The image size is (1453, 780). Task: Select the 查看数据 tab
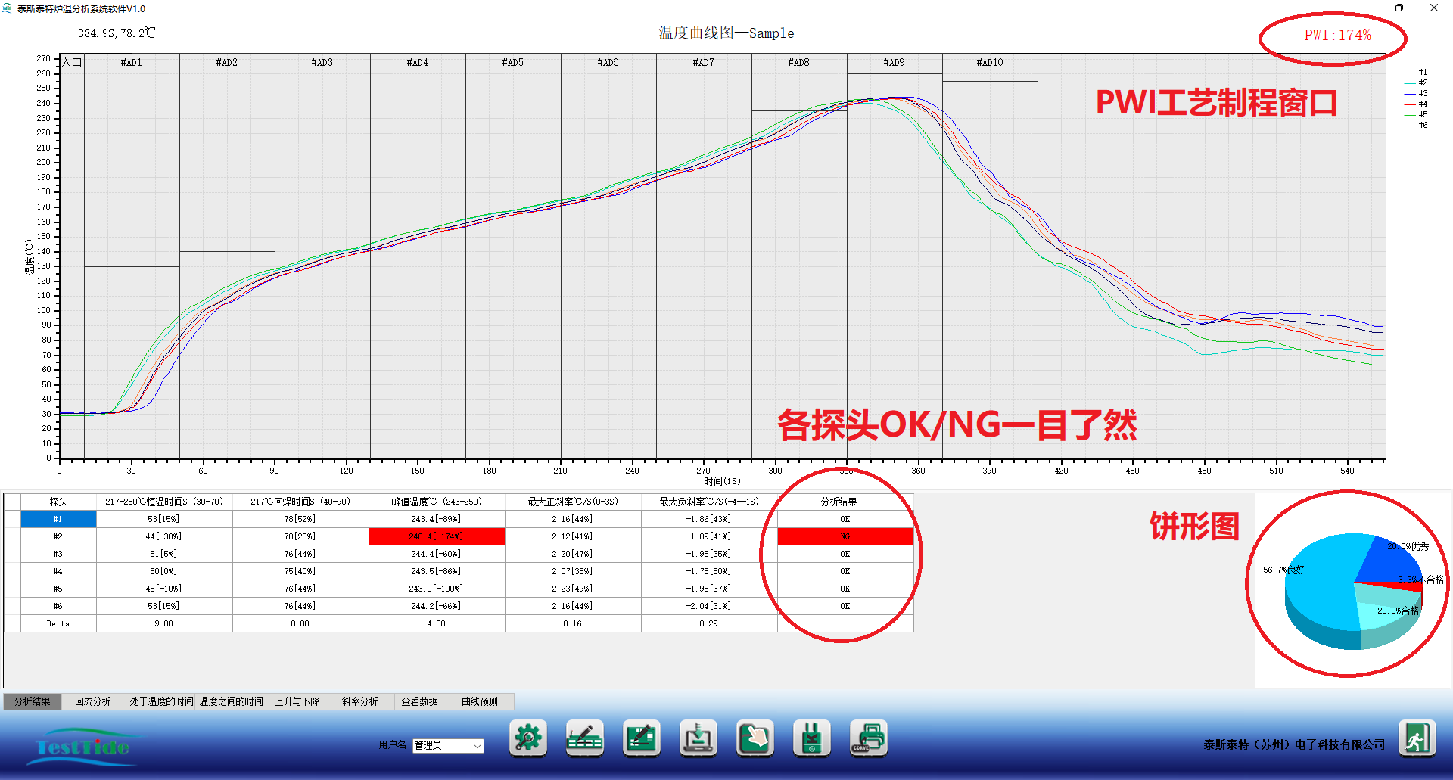point(419,701)
